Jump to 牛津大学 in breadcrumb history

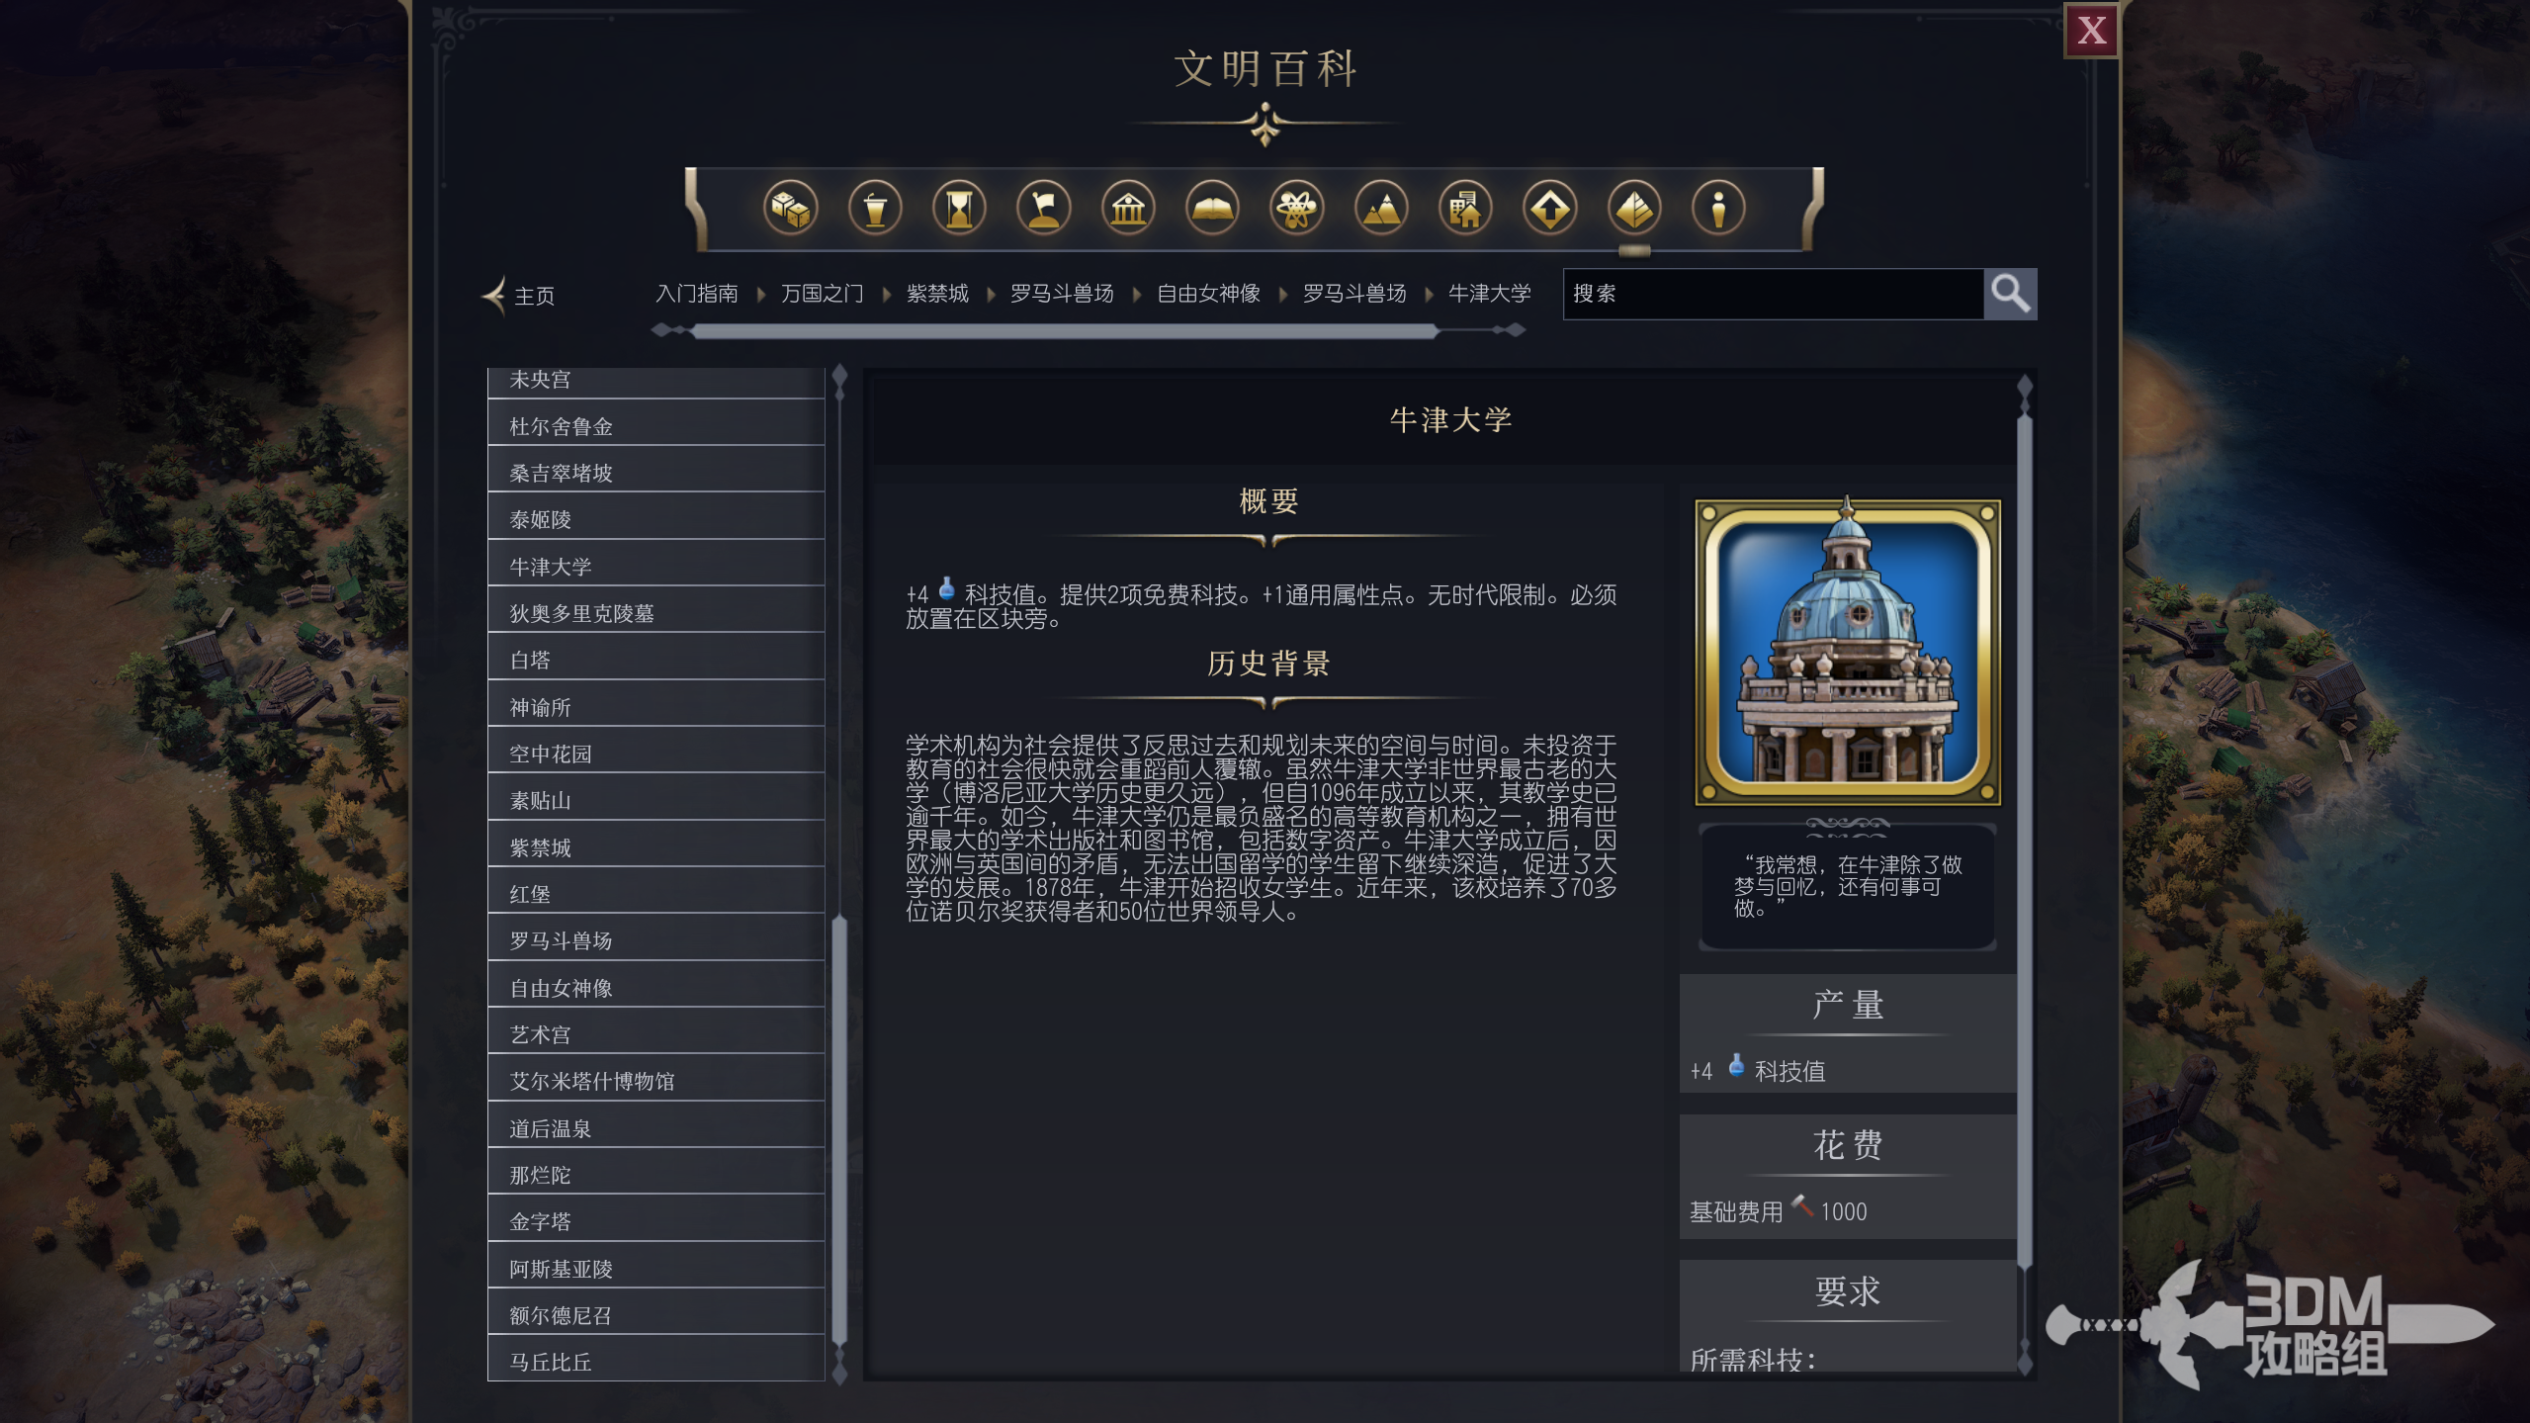point(1489,294)
